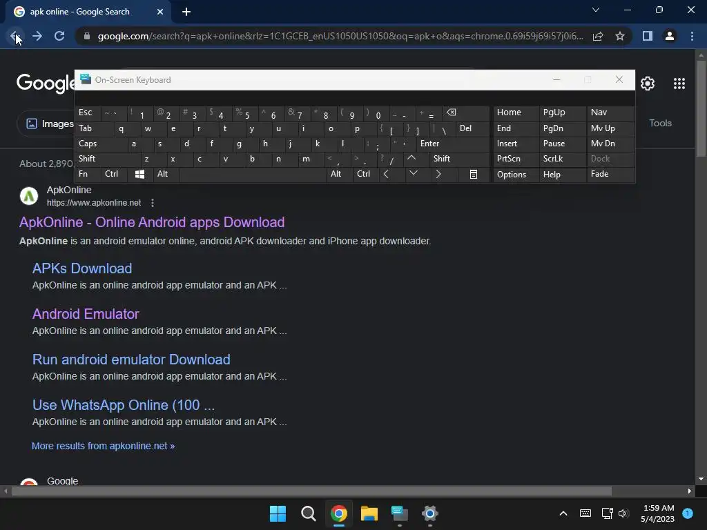Open the Google apps grid
This screenshot has height=530, width=707.
click(x=679, y=84)
